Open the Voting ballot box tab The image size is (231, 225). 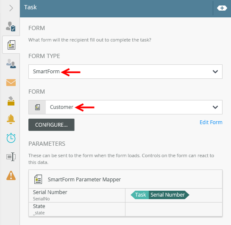11,101
